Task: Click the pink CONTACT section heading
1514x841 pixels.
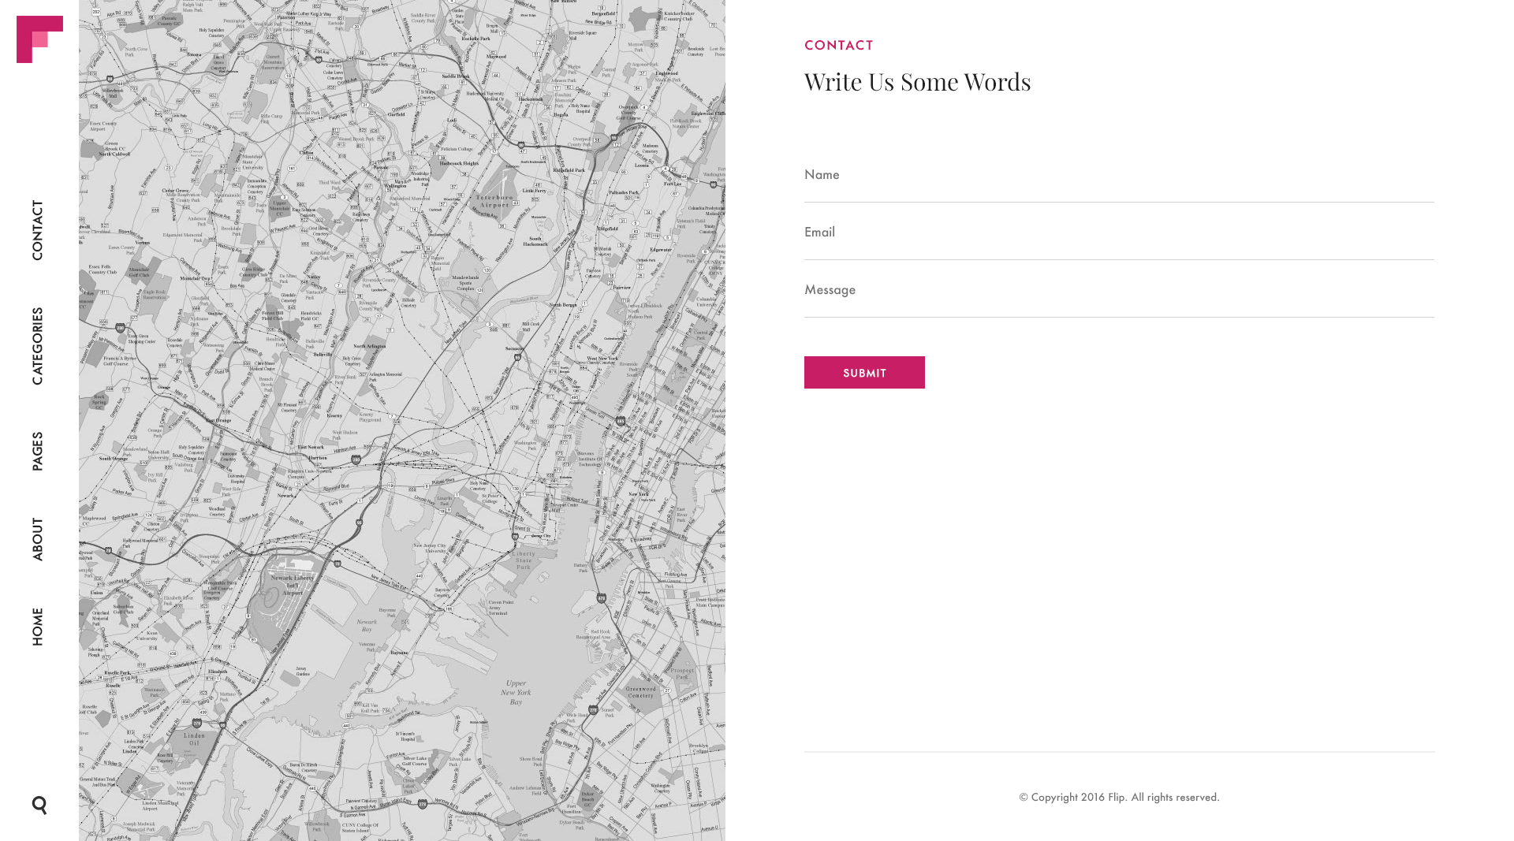Action: coord(838,45)
